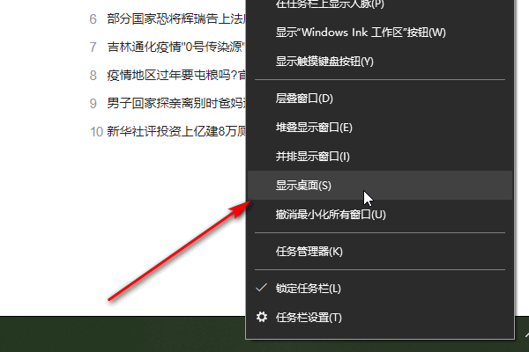Toggle 显示"Windows Ink 工作区"按钮(W) option
Image resolution: width=529 pixels, height=352 pixels.
pos(380,33)
